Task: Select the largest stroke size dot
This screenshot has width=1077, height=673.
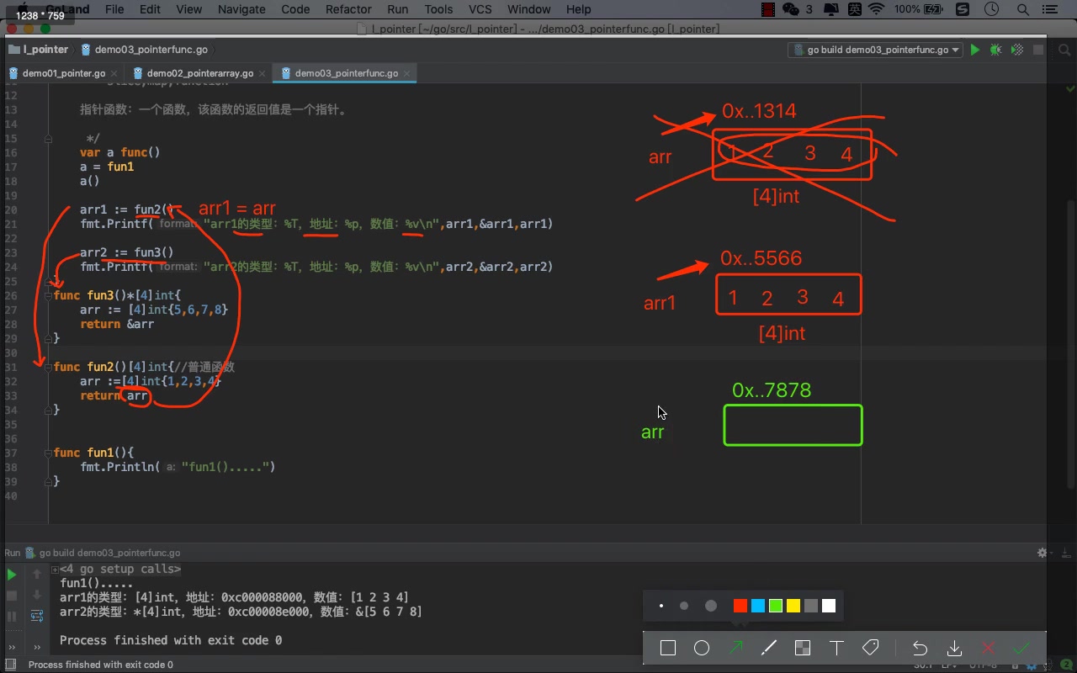Action: click(x=711, y=606)
